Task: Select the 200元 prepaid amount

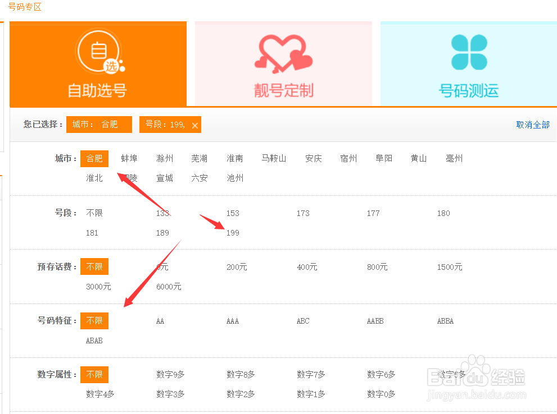Action: (237, 267)
